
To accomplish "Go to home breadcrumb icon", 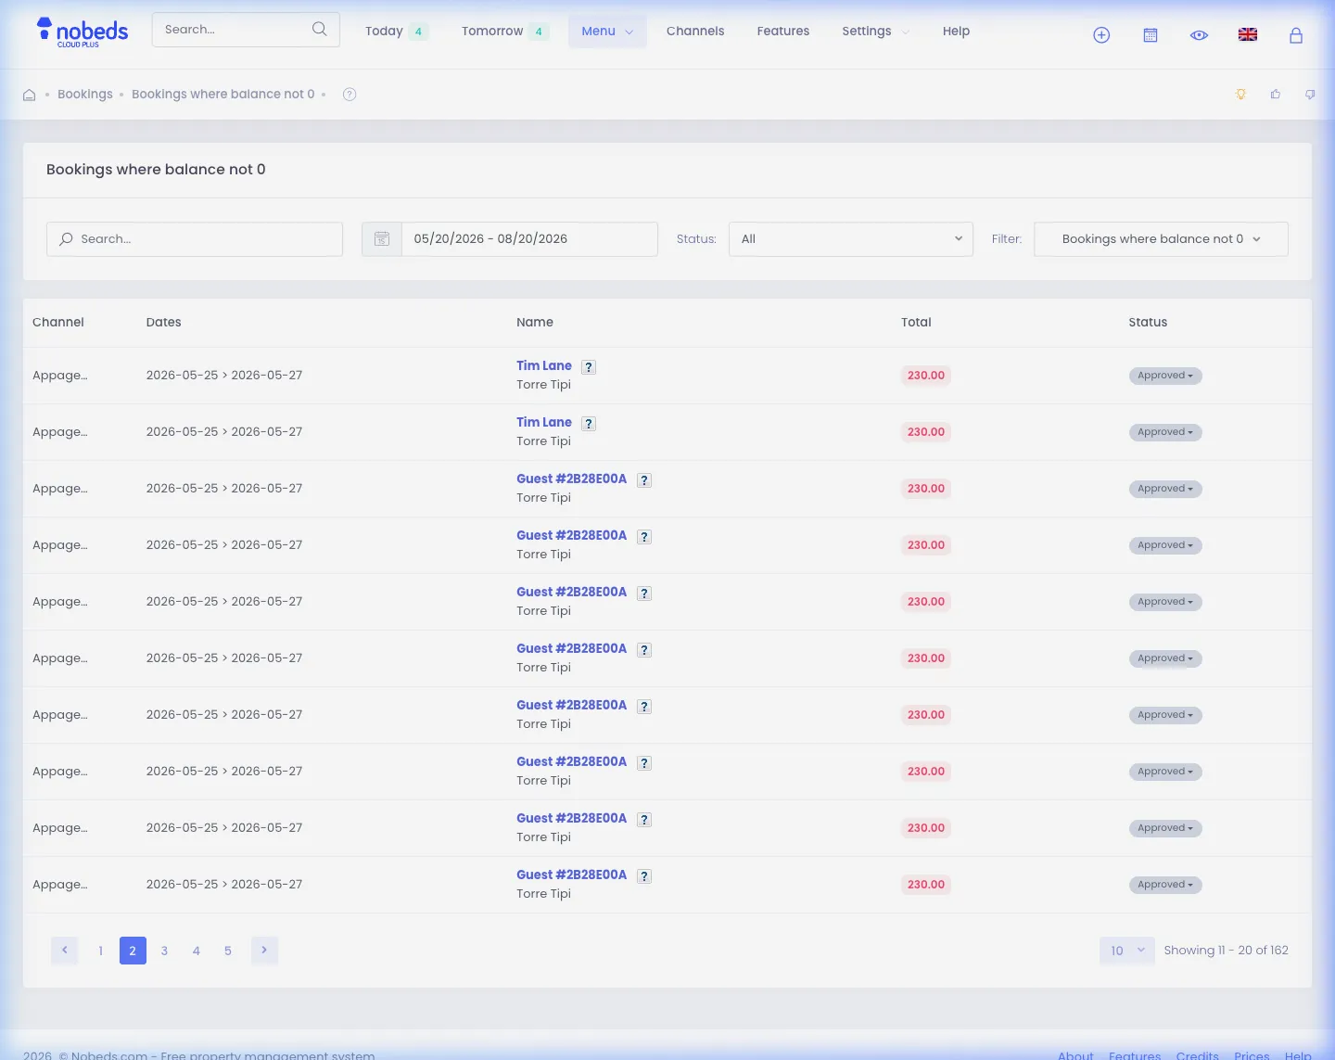I will coord(30,95).
